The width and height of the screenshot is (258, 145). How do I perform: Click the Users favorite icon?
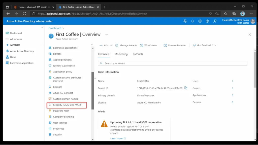click(x=7, y=57)
